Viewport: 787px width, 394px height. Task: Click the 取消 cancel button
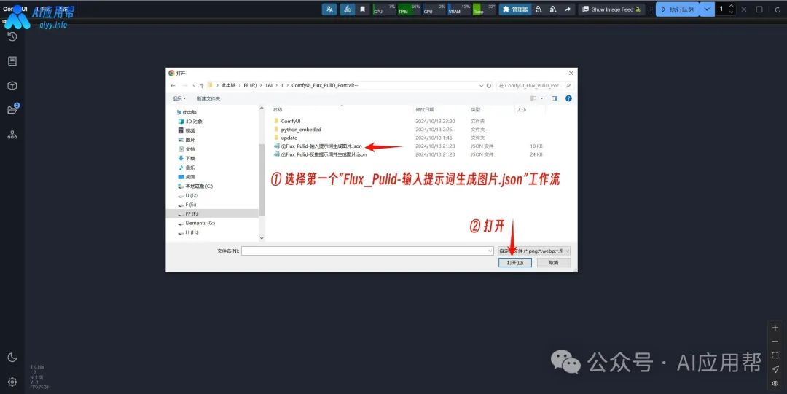[x=554, y=262]
